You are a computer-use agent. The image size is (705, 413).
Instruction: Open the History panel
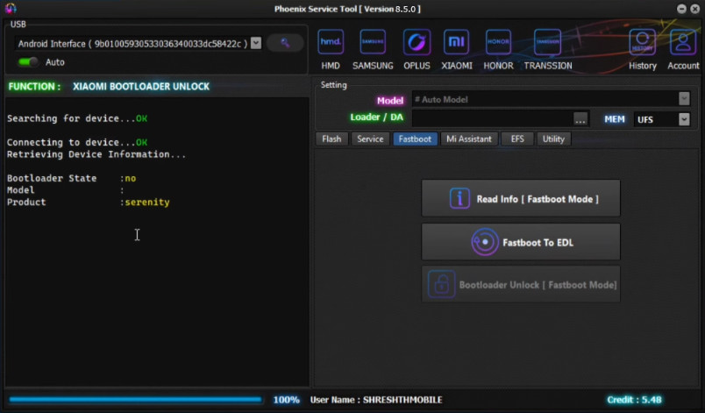point(643,49)
